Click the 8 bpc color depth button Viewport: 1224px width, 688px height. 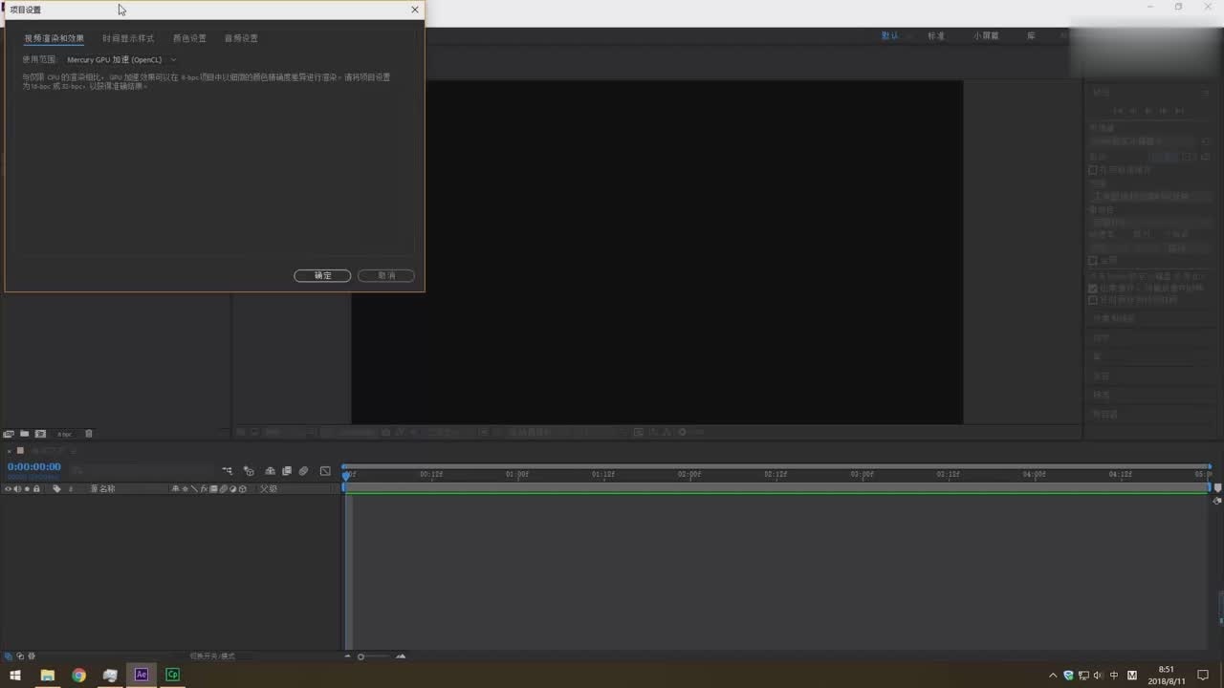pyautogui.click(x=64, y=434)
